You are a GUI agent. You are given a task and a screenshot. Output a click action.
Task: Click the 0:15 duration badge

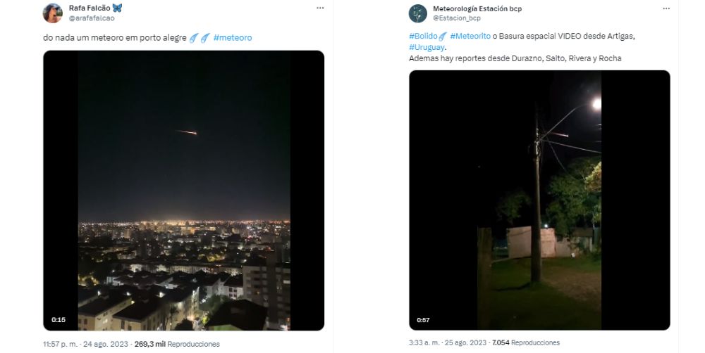59,320
